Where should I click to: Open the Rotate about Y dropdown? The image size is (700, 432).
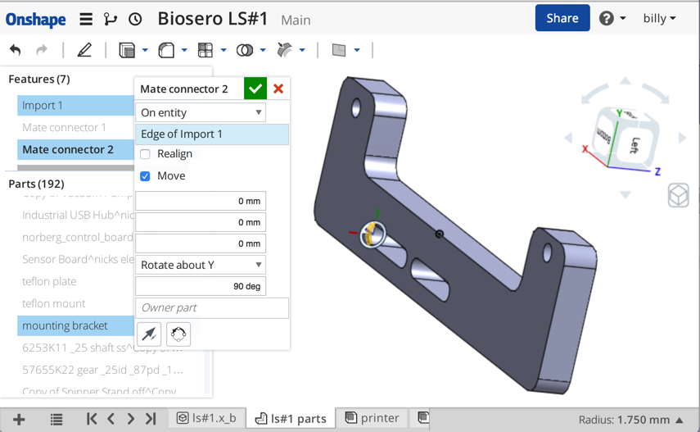point(201,265)
